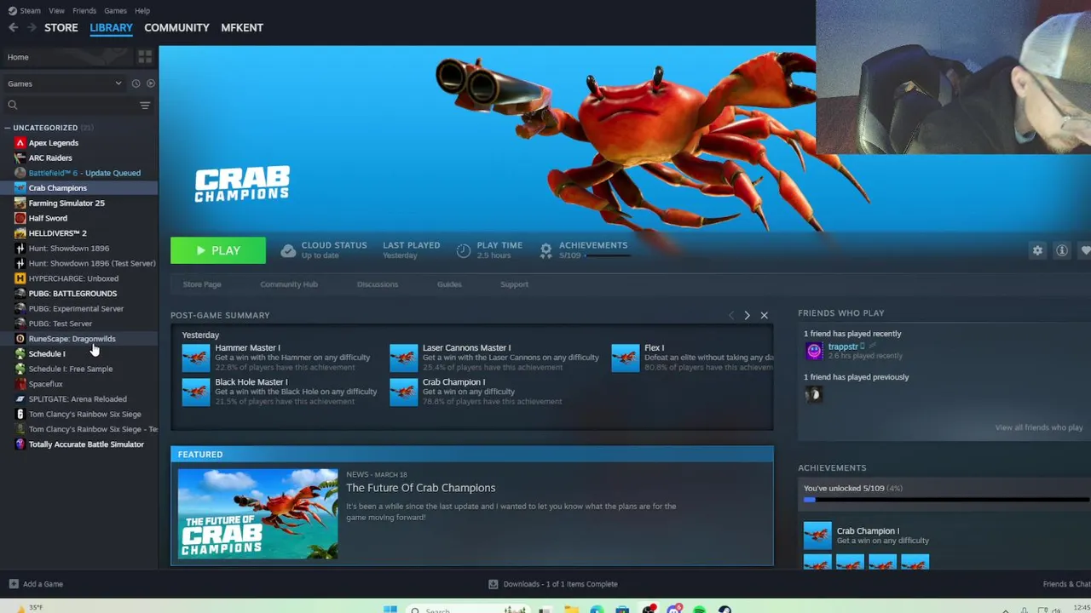Open the Help menu
Screen dimensions: 1091x613
point(142,10)
